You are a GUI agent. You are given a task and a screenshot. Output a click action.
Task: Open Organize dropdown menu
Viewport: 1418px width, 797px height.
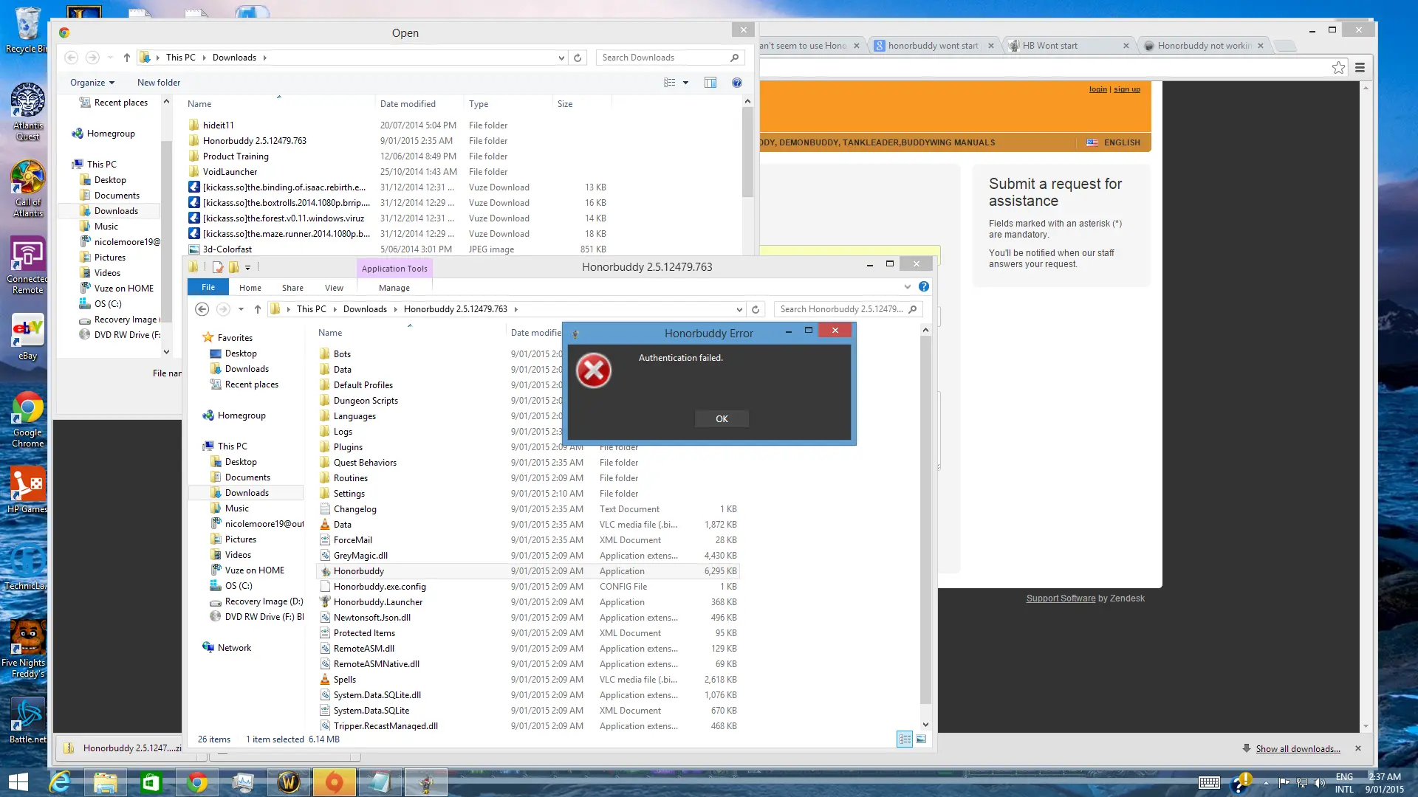click(x=92, y=83)
